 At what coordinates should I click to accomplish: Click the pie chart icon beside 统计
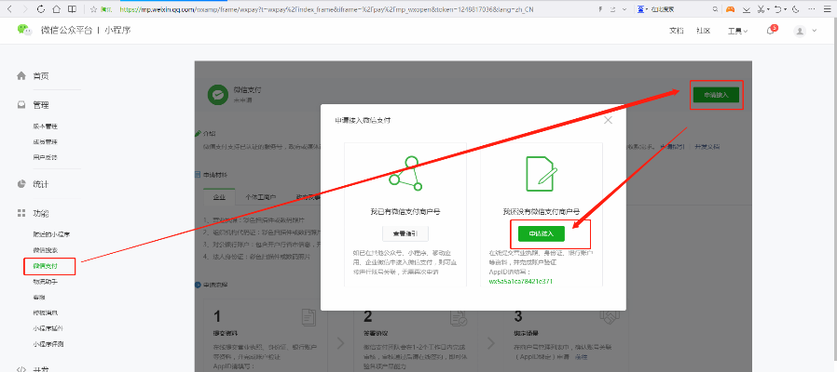click(x=21, y=184)
